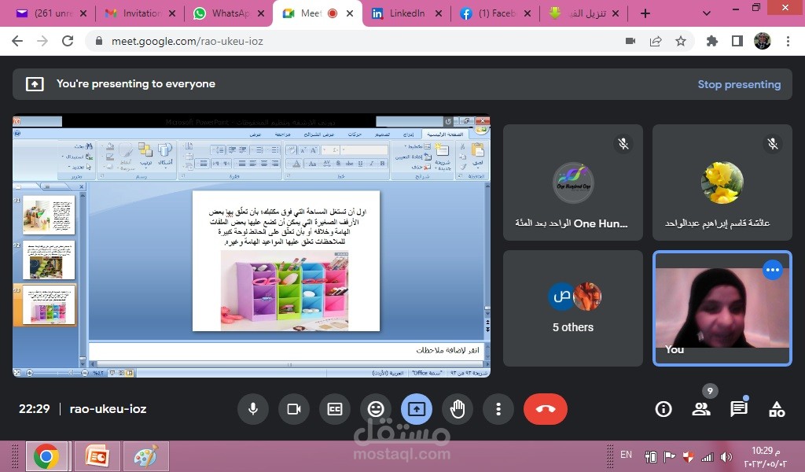This screenshot has width=805, height=472.
Task: Select slide 93 thumbnail in presented PowerPoint
Action: point(49,305)
